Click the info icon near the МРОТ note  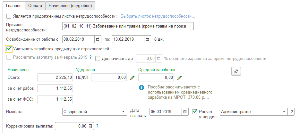(141, 87)
